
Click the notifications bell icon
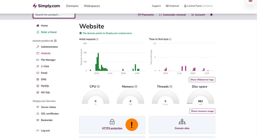click(x=211, y=15)
